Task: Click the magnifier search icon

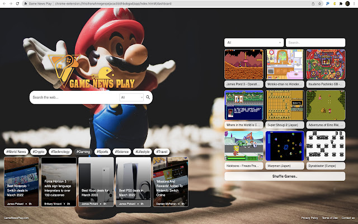Action: tap(148, 97)
